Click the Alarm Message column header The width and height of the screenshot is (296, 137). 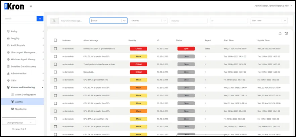[x=91, y=40]
